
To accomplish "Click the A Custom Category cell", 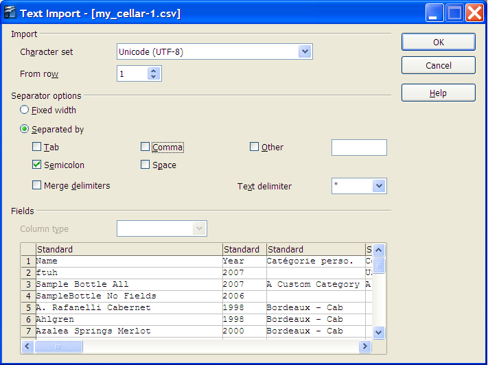I will (316, 285).
